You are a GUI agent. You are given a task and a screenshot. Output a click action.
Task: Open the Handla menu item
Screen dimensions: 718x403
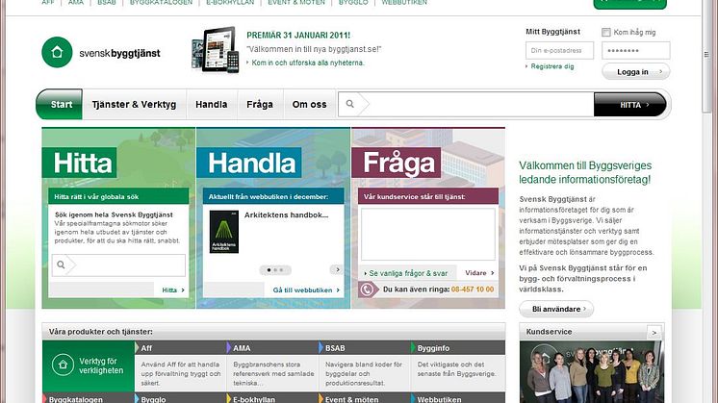212,104
